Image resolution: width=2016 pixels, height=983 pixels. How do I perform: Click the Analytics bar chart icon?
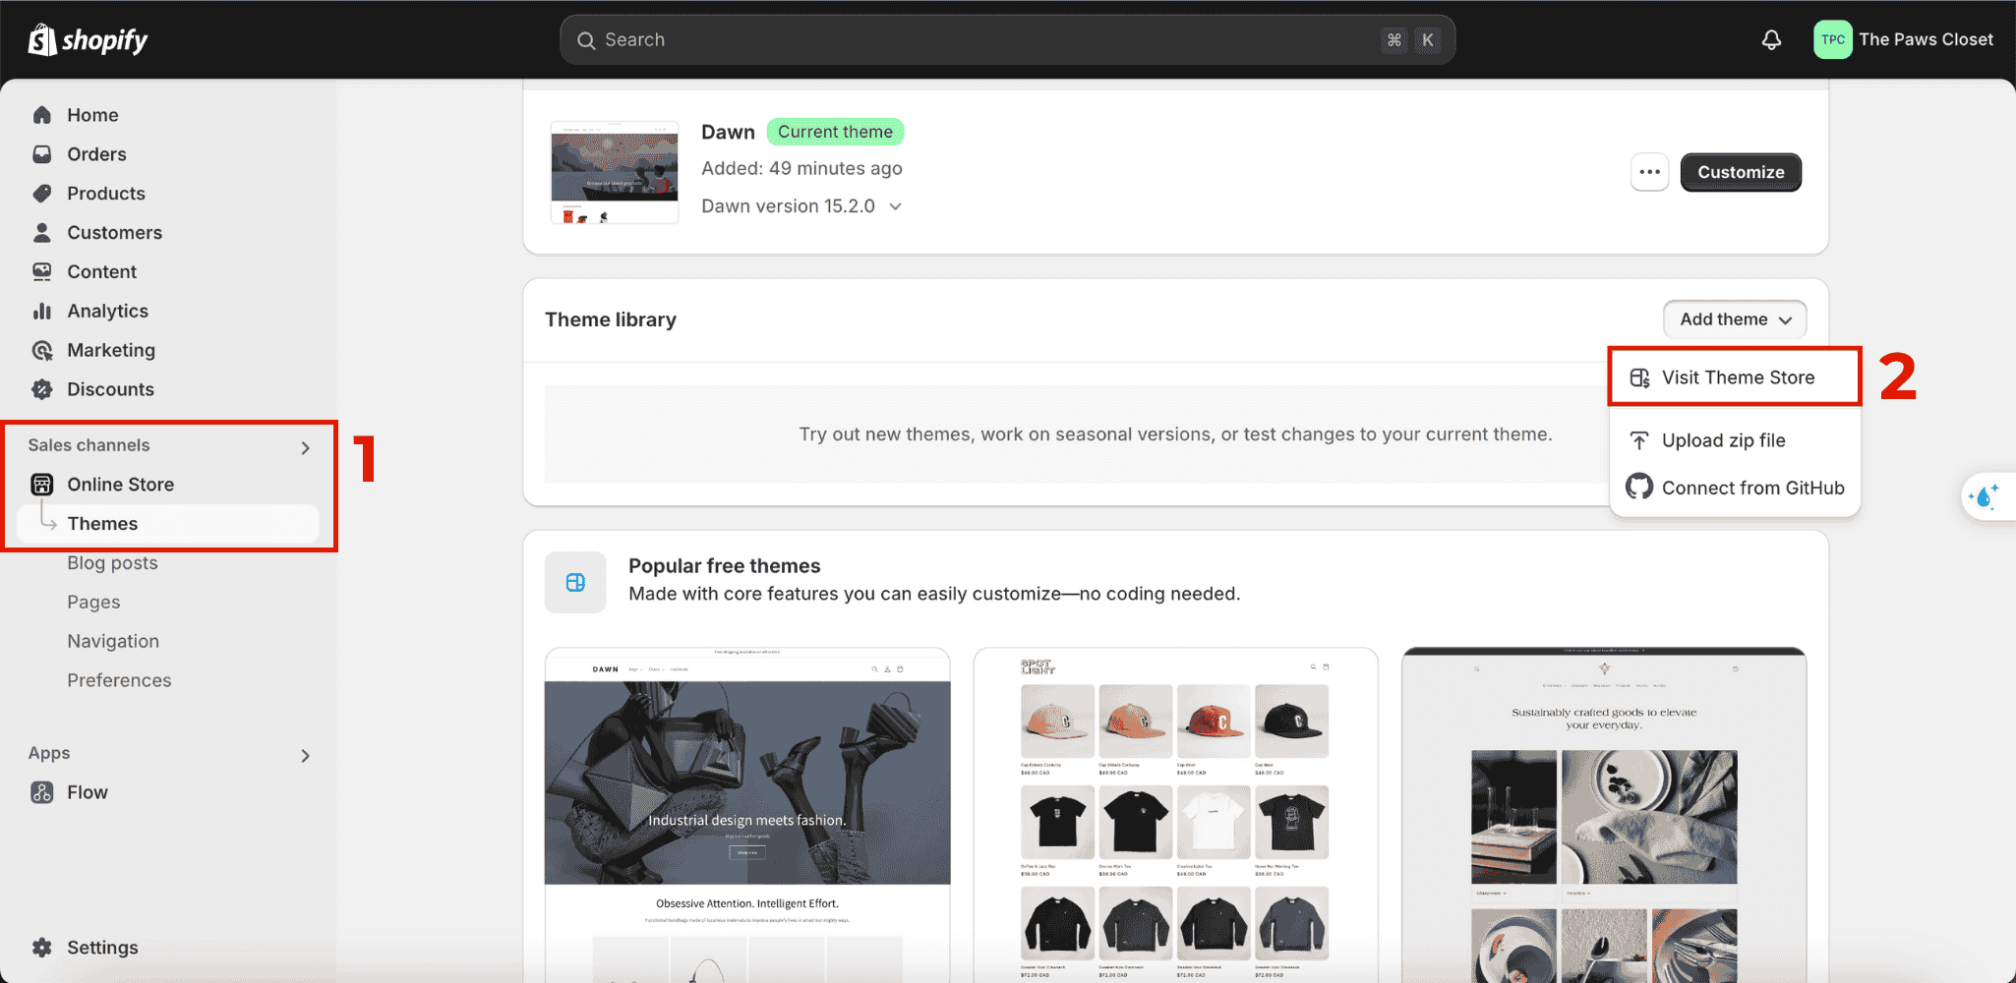(x=42, y=311)
